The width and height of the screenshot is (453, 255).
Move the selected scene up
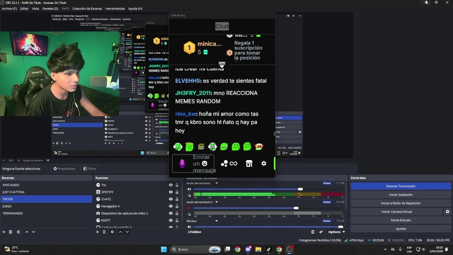point(27,232)
